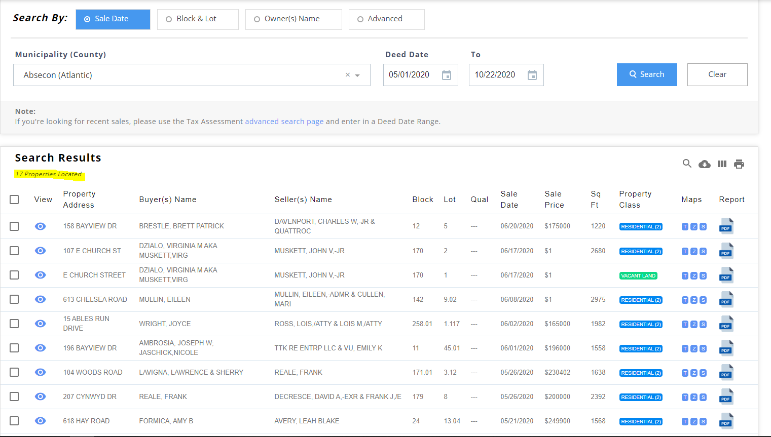Image resolution: width=771 pixels, height=437 pixels.
Task: Select the Block & Lot search option
Action: point(198,19)
